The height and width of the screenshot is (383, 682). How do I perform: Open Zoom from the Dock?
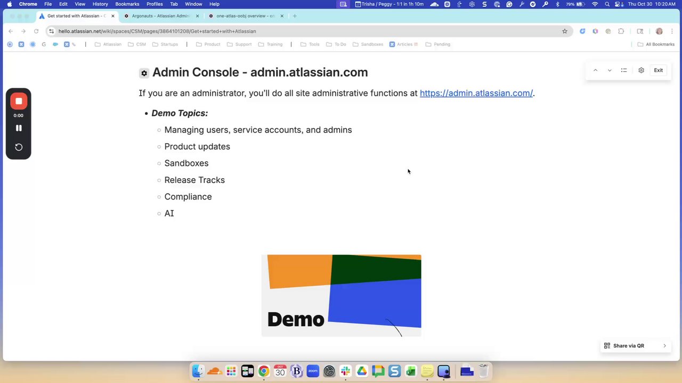tap(313, 371)
